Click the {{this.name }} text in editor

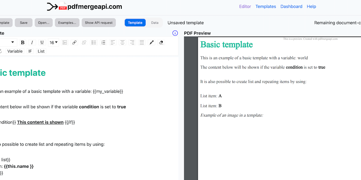[19, 166]
